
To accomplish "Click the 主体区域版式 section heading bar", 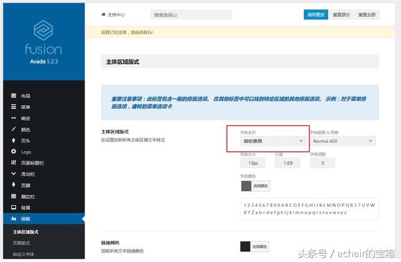I will pyautogui.click(x=240, y=61).
